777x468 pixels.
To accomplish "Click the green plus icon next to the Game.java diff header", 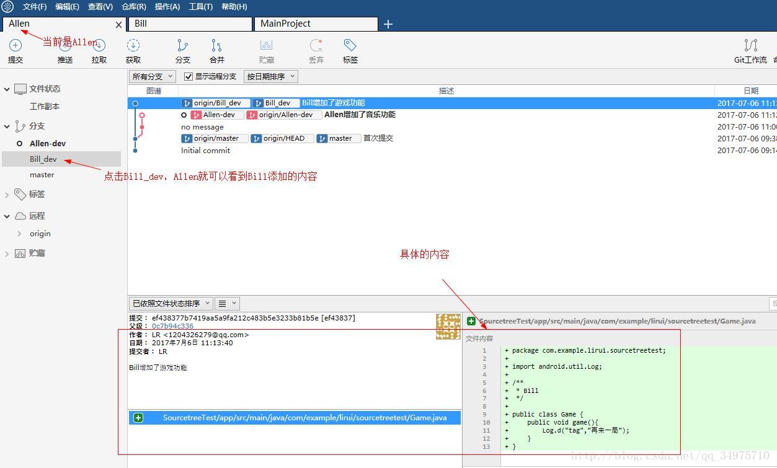I will pos(471,321).
